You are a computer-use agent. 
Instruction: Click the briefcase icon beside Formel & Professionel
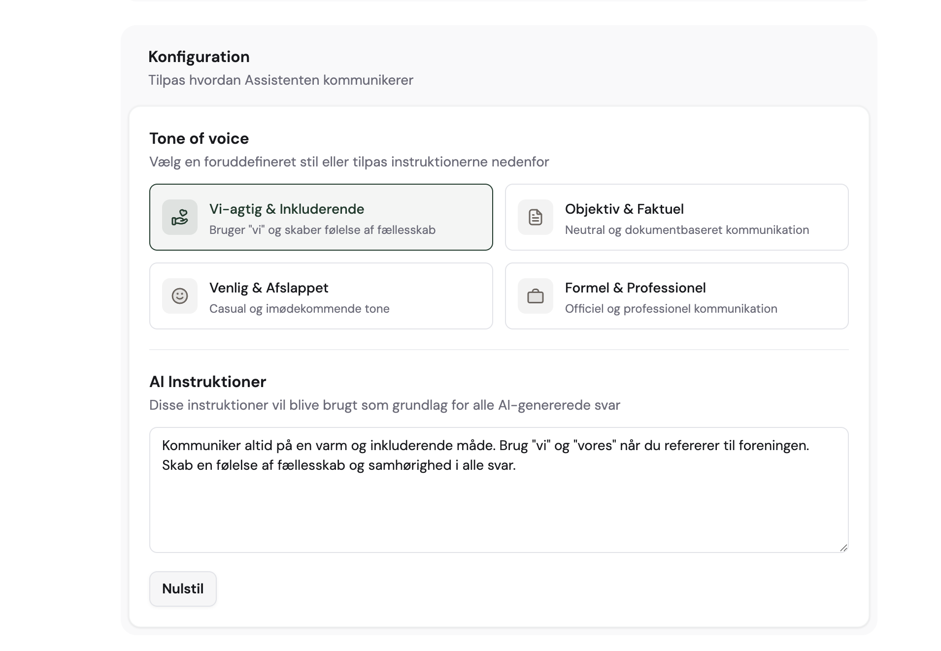[x=536, y=296]
